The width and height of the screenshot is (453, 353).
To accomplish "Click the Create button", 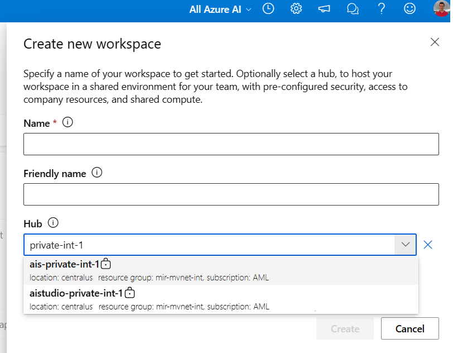I will click(345, 328).
